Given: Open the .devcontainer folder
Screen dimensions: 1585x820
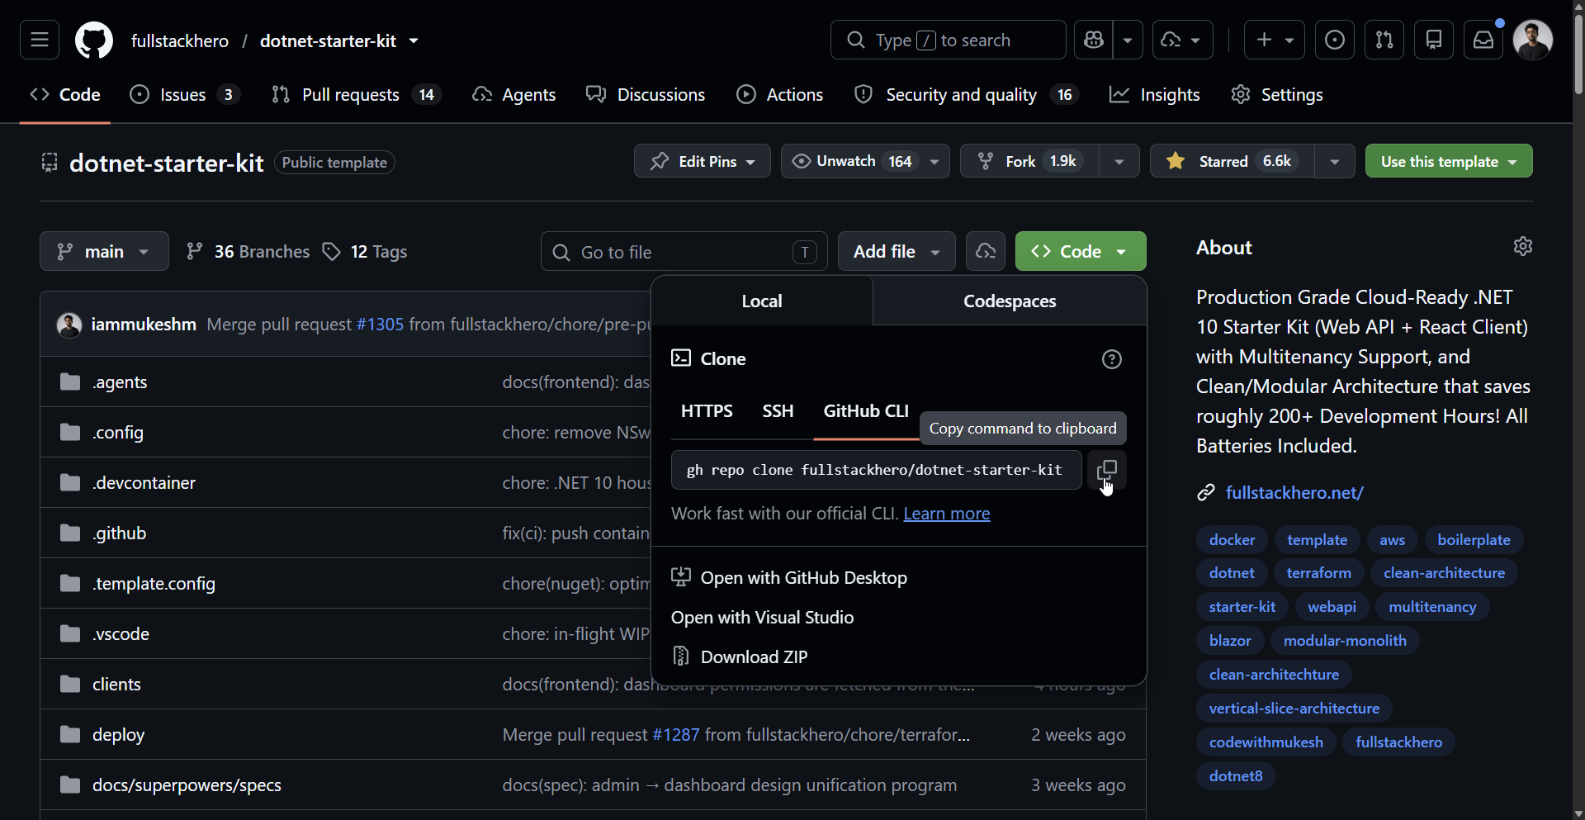Looking at the screenshot, I should (144, 482).
